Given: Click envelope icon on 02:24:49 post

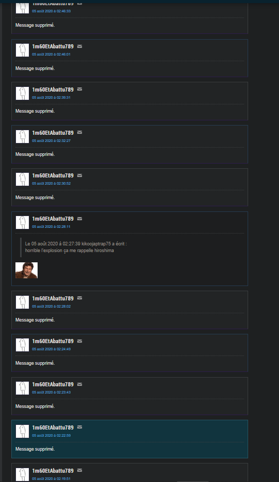Looking at the screenshot, I should click(x=79, y=341).
